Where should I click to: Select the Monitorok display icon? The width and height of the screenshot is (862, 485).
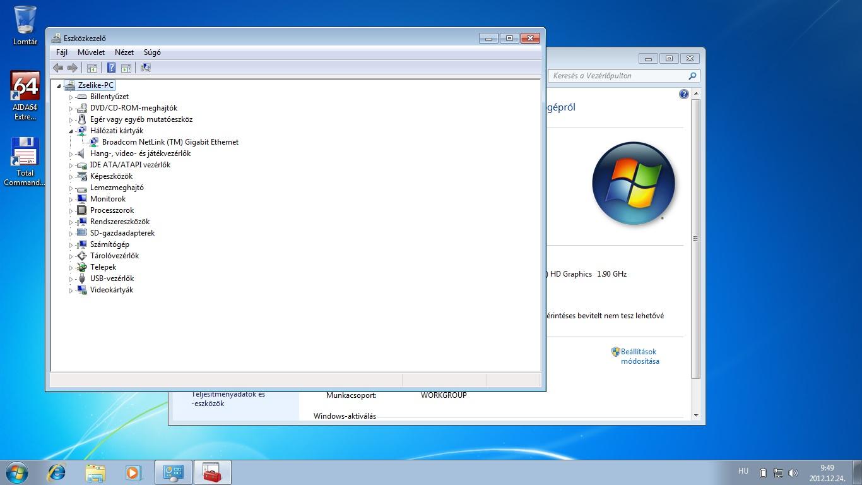coord(81,199)
